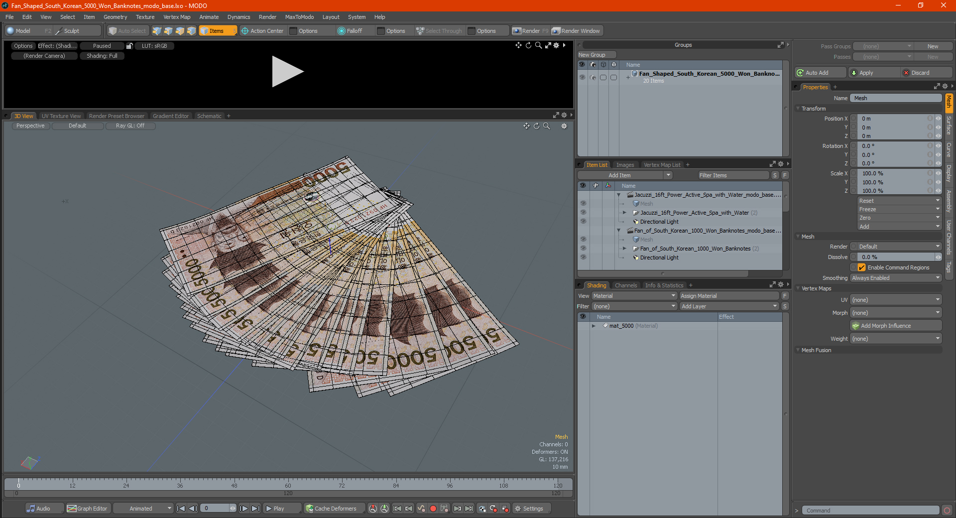Toggle visibility of Fan_of_South_Korean_1000_Won_Banknotes group
This screenshot has height=518, width=956.
pyautogui.click(x=583, y=249)
